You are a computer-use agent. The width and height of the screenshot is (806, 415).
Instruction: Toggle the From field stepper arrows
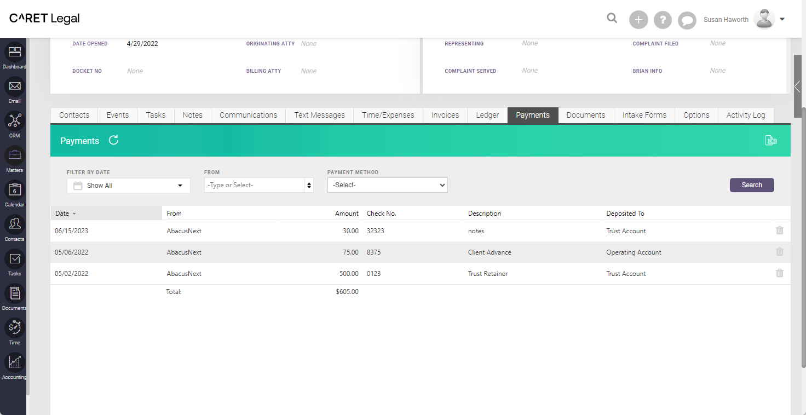click(309, 185)
